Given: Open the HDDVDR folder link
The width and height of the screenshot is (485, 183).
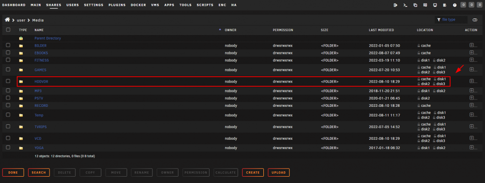Looking at the screenshot, I should point(41,82).
